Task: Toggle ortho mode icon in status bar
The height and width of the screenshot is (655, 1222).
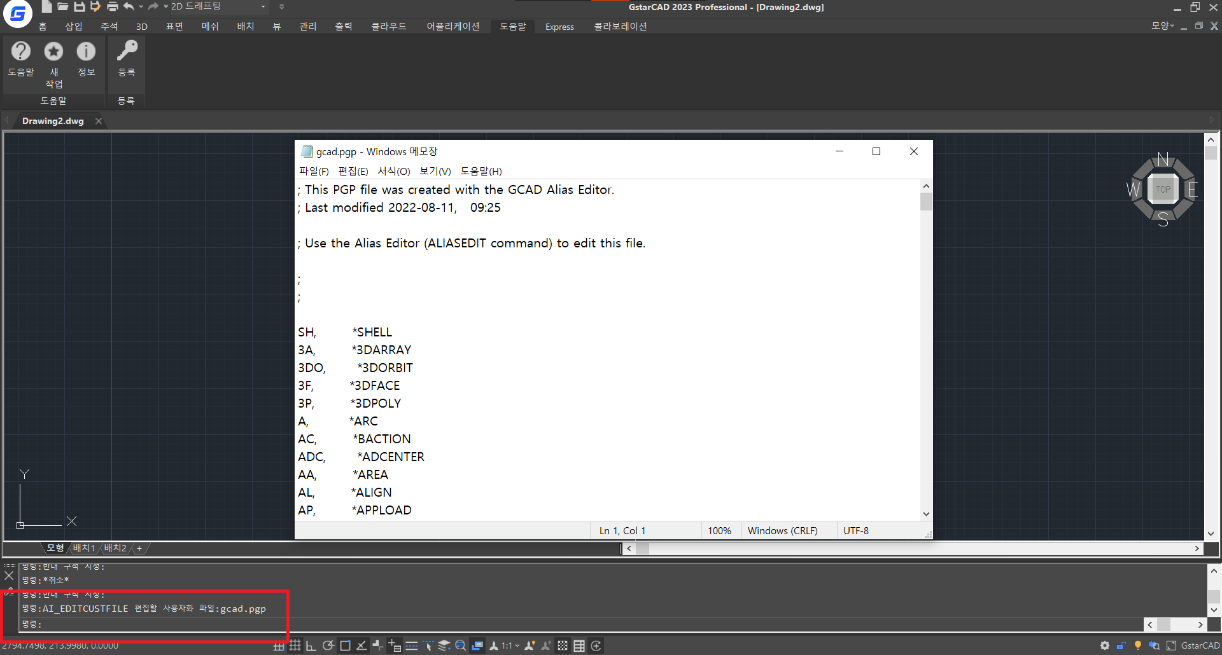Action: pos(311,646)
